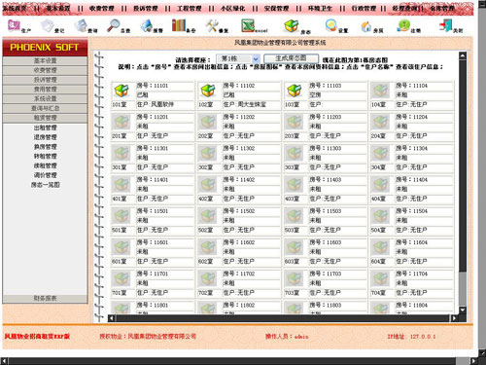This screenshot has width=486, height=365.
Task: Open 工程管理 in top menu
Action: pyautogui.click(x=189, y=9)
